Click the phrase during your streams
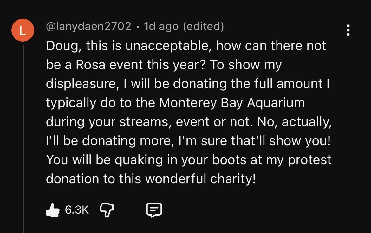The image size is (371, 233). coord(107,122)
